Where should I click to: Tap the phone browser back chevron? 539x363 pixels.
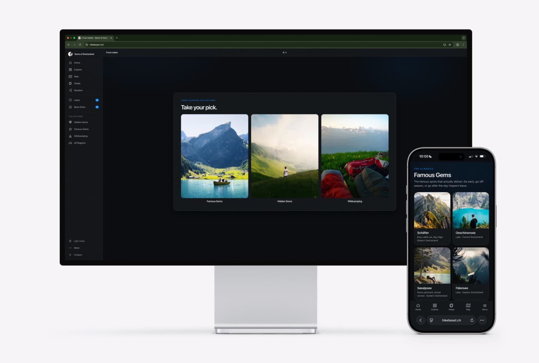click(x=421, y=320)
